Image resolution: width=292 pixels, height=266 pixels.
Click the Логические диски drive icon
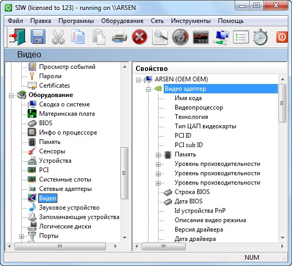(32, 226)
